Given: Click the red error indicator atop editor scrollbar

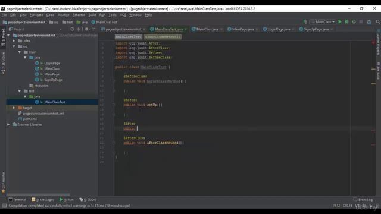Looking at the screenshot, I should click(x=373, y=42).
